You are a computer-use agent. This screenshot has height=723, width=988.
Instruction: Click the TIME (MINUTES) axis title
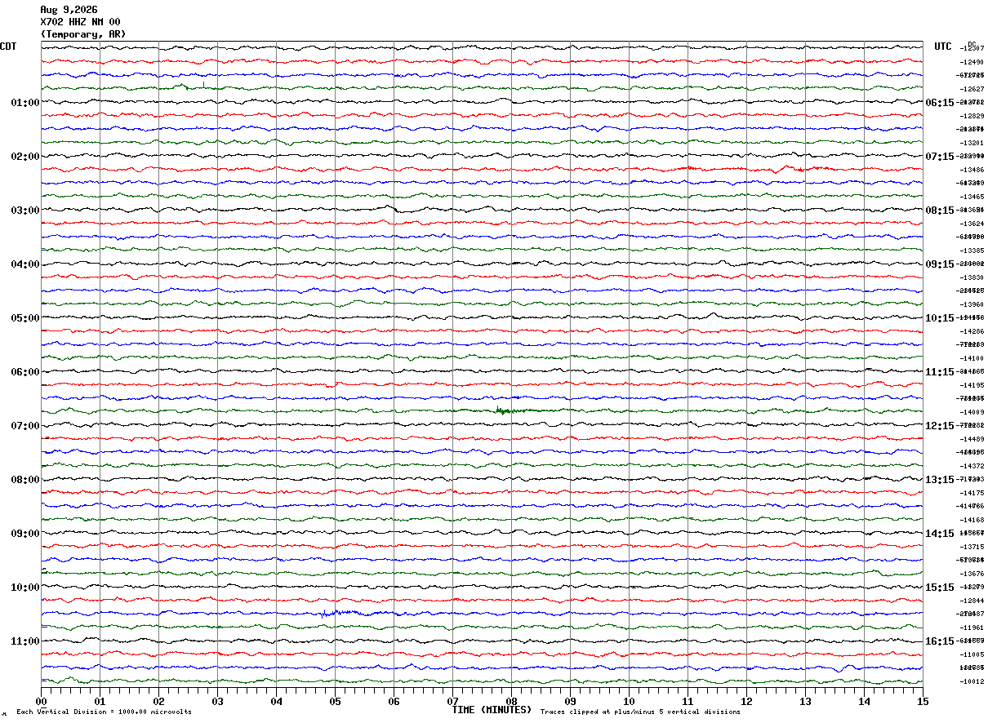click(492, 710)
